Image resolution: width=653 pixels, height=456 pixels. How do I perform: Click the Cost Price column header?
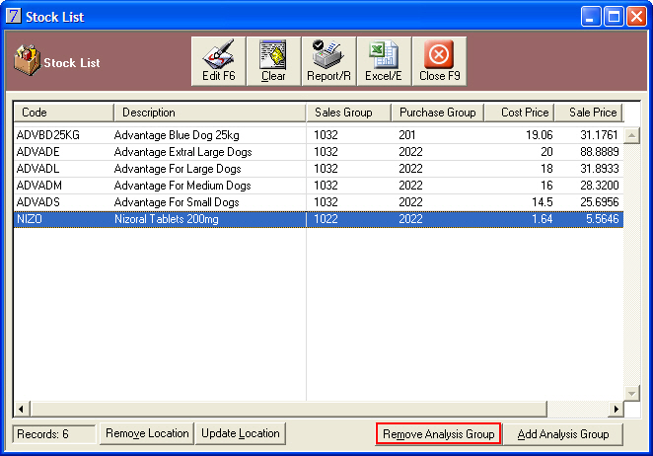519,113
